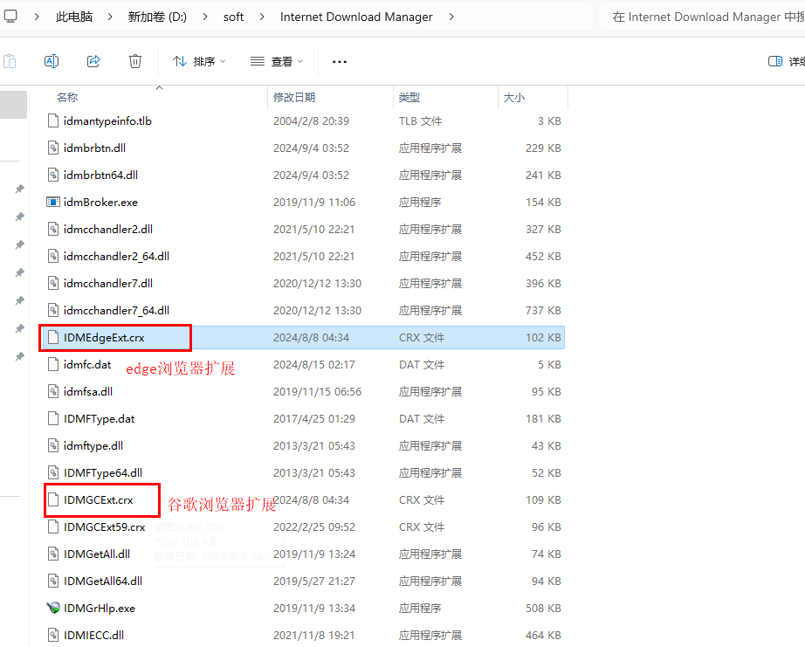Select file idmantypeinfo.tlb
Screen dimensions: 805x647
tap(107, 121)
